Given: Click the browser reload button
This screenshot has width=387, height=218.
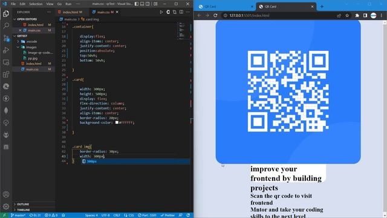Looking at the screenshot, I should pos(215,15).
